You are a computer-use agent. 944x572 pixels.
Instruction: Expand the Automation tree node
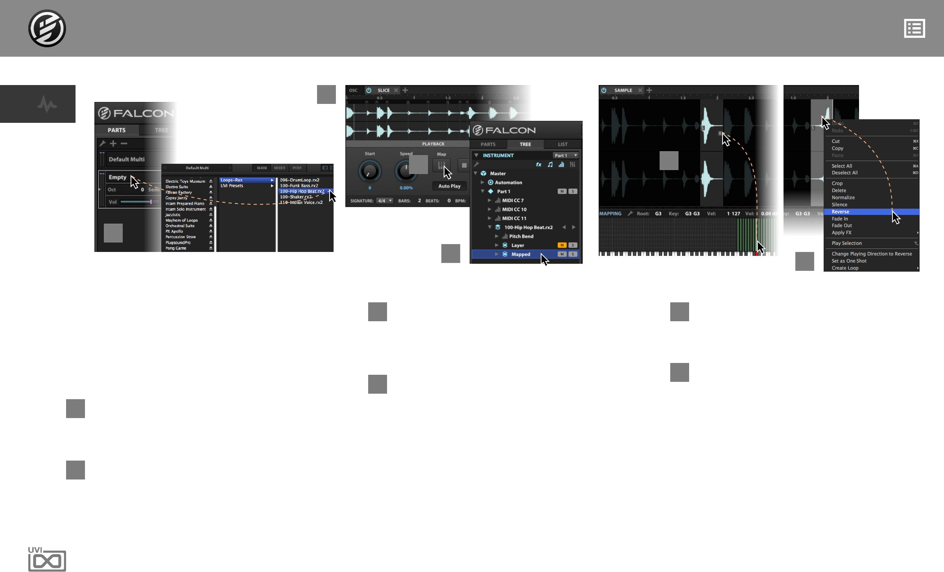482,182
